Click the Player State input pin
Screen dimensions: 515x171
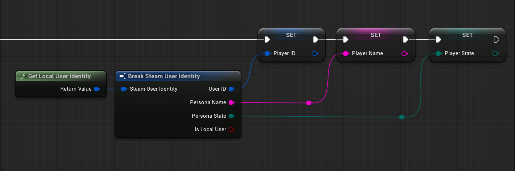tap(438, 53)
